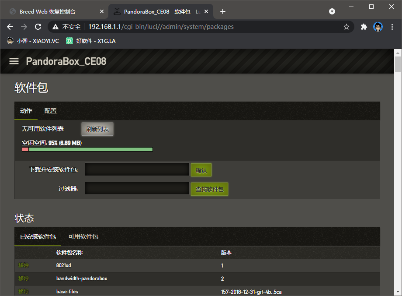Select the 已安装软件包 tab
402x296 pixels.
38,236
